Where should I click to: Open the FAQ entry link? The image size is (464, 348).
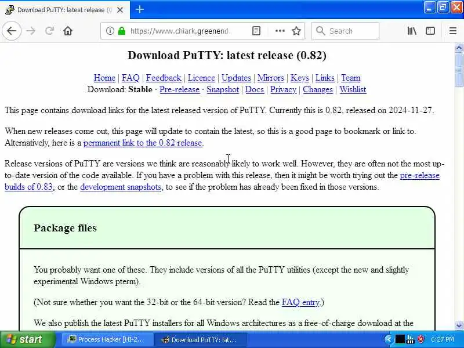(x=300, y=302)
